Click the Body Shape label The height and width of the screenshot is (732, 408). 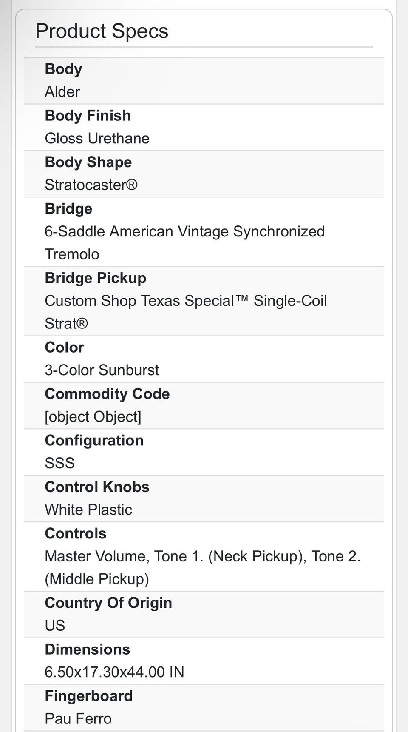[88, 162]
